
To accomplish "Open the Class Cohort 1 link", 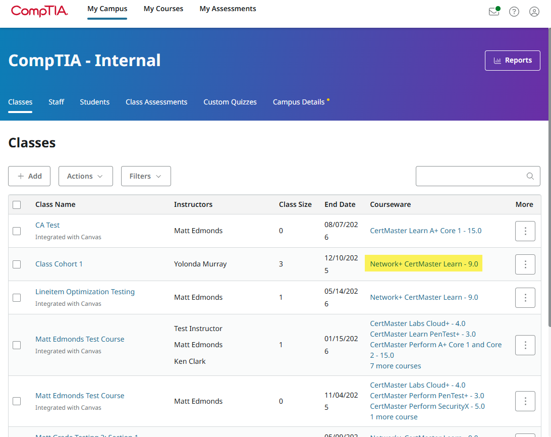I will point(59,264).
